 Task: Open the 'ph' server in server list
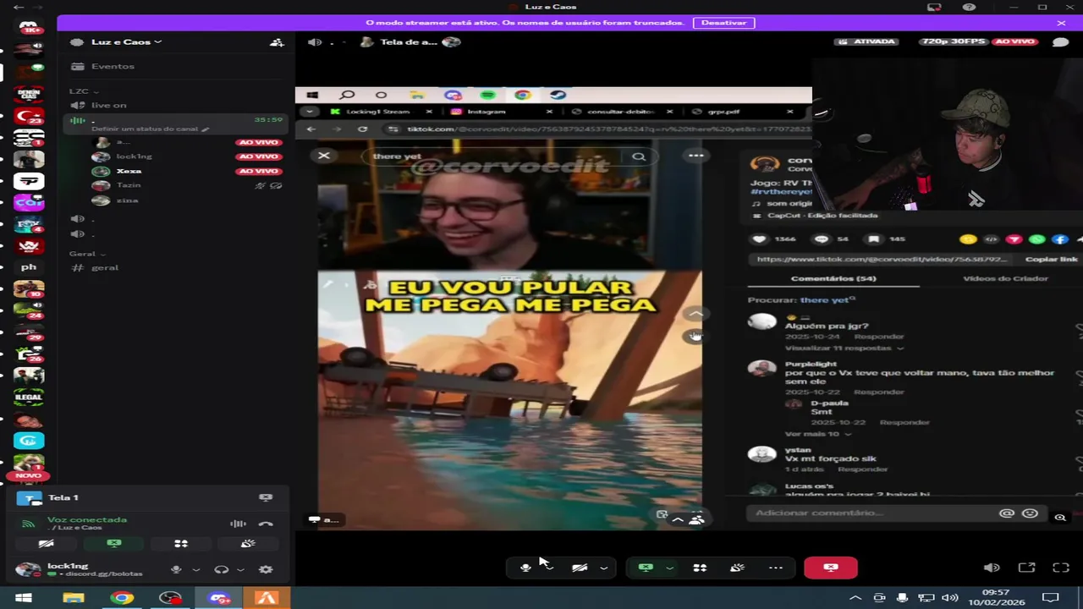click(29, 267)
